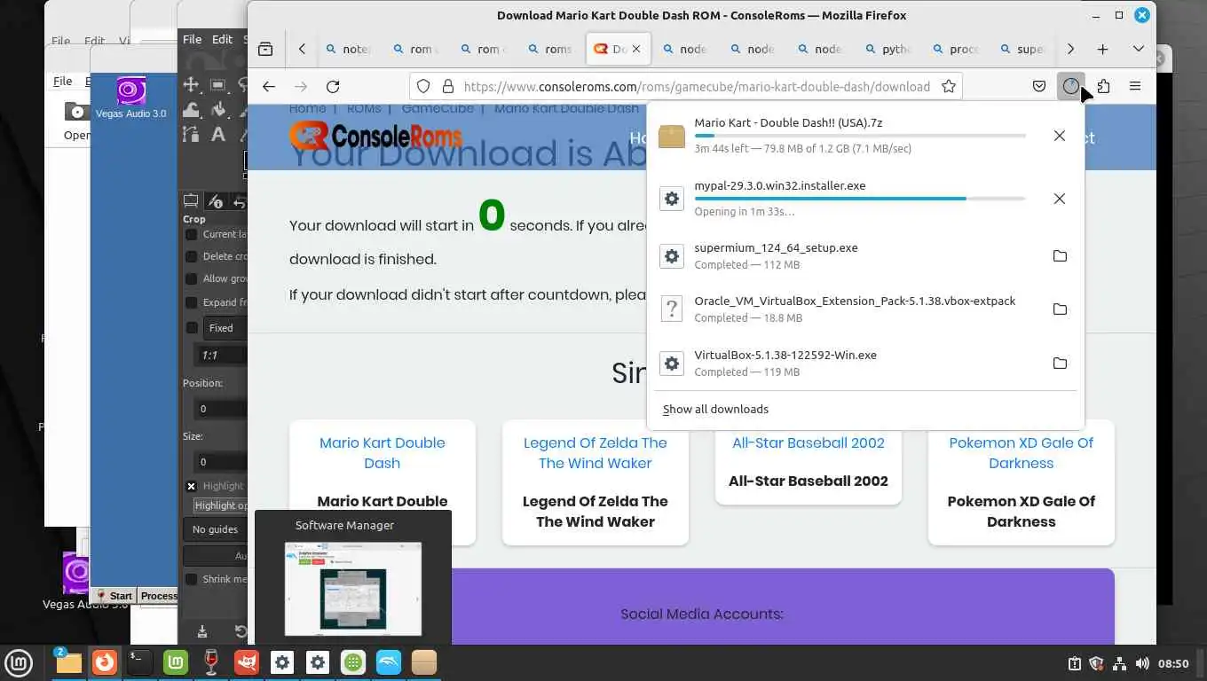This screenshot has height=681, width=1207.
Task: Show Oracle Extension Pack in folder
Action: click(x=1059, y=309)
